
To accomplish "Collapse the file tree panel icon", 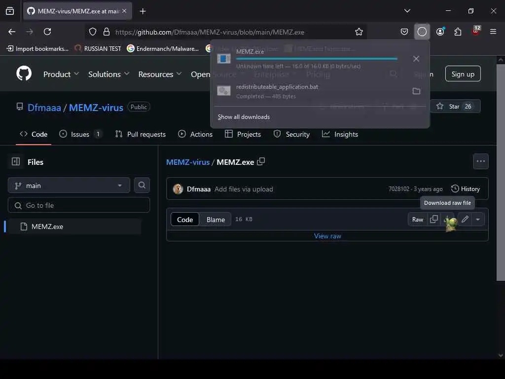I will [16, 161].
